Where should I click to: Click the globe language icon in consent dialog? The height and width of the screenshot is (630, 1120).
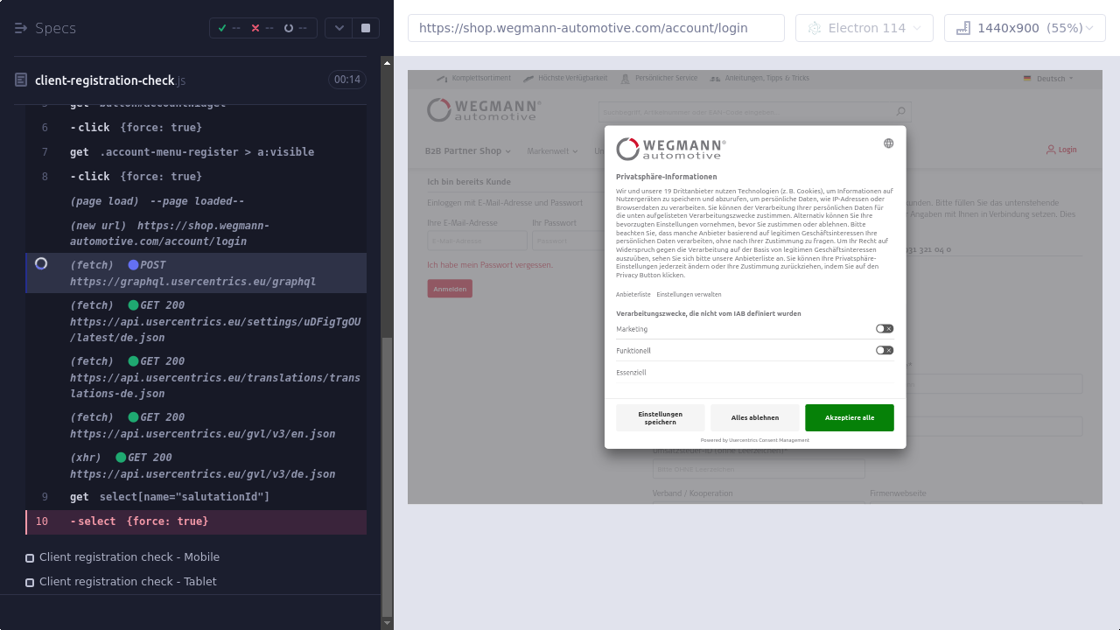click(888, 143)
